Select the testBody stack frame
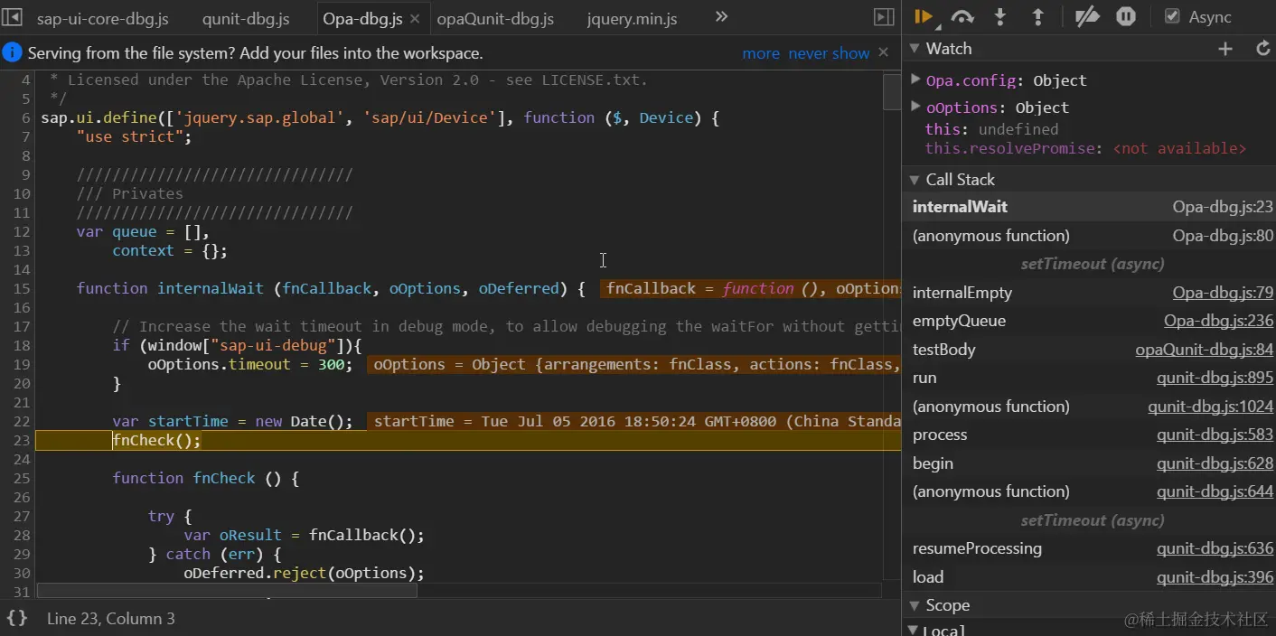The image size is (1276, 636). pyautogui.click(x=943, y=350)
